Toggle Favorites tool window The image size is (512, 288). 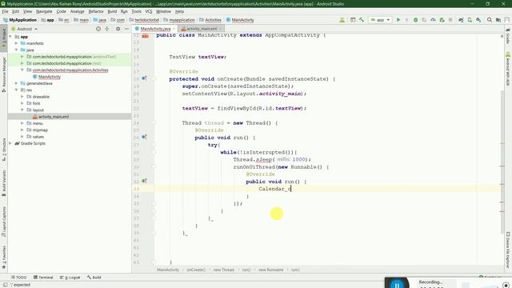[4, 258]
